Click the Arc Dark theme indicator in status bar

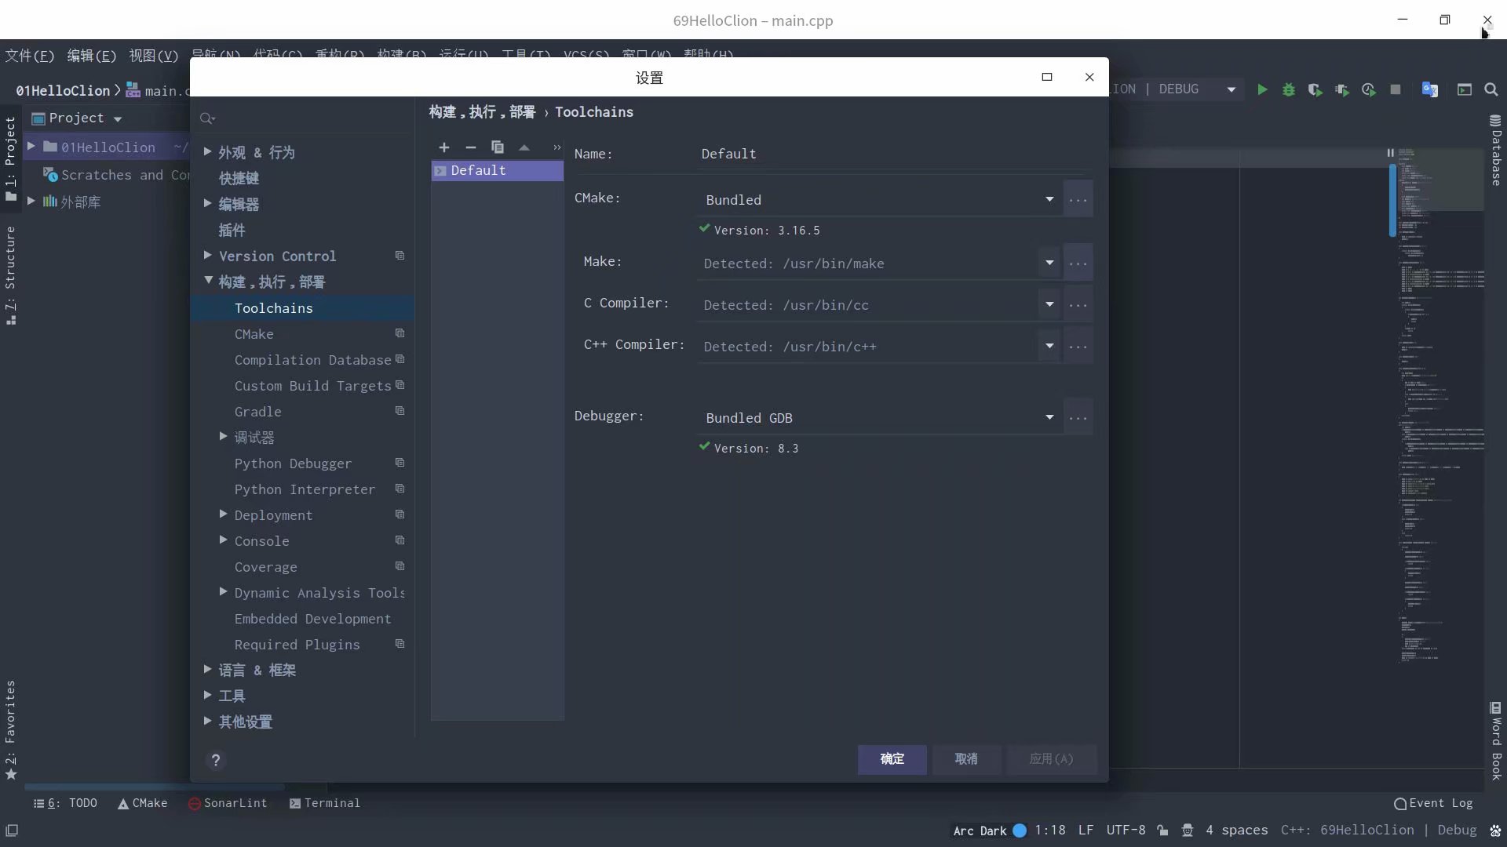(x=989, y=831)
